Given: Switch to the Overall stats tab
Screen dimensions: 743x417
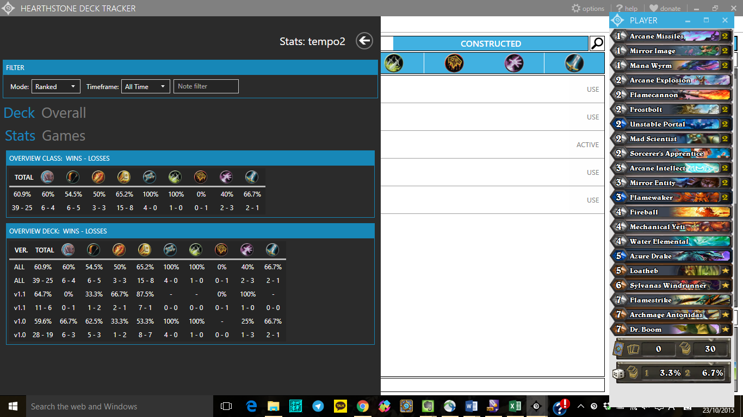Looking at the screenshot, I should click(64, 113).
